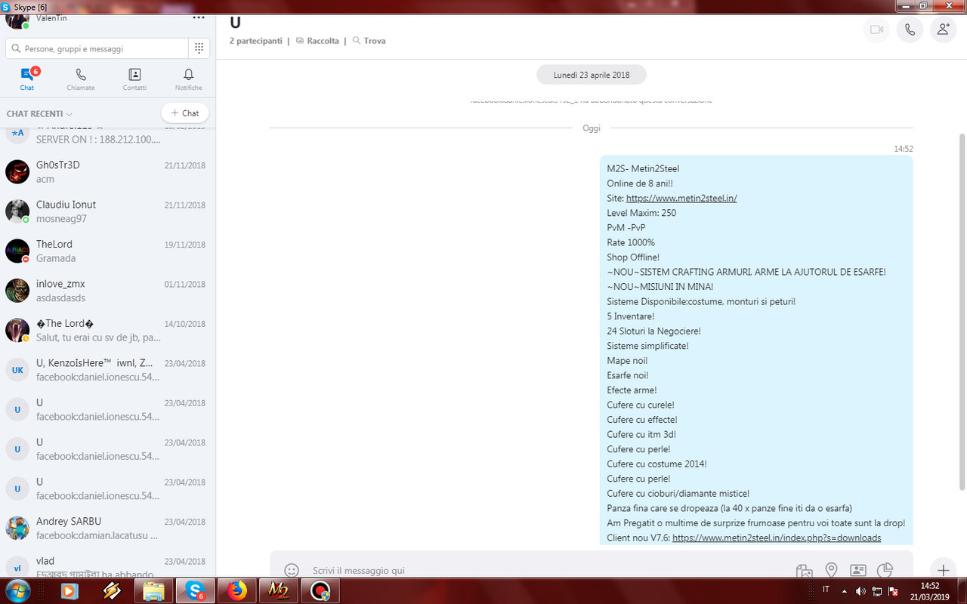Image resolution: width=967 pixels, height=604 pixels.
Task: Open the dialpad next to search
Action: (198, 48)
